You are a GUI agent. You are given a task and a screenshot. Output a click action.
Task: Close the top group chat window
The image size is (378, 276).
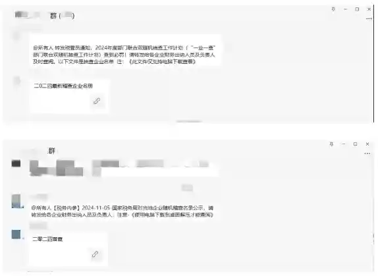tap(369, 9)
